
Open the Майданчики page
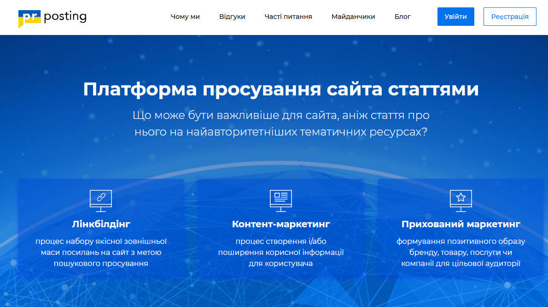(353, 17)
